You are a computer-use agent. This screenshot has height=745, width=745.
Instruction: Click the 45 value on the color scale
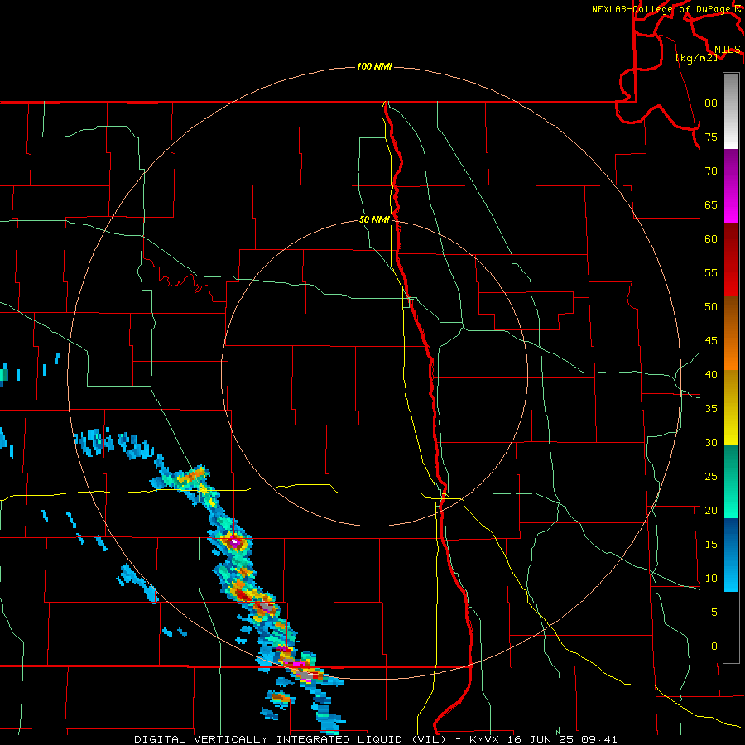[711, 341]
